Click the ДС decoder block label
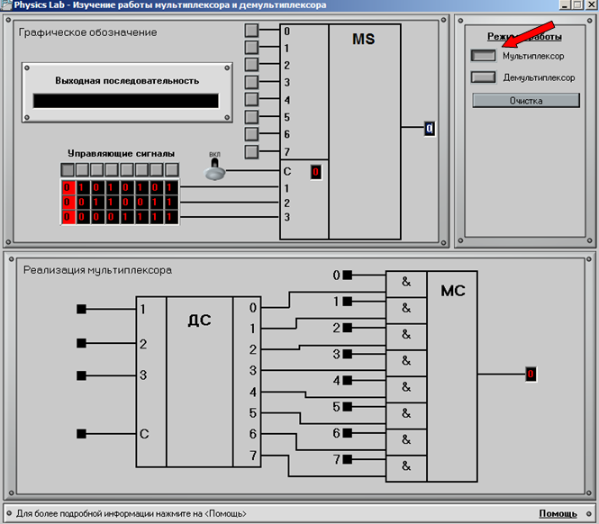 pos(199,320)
